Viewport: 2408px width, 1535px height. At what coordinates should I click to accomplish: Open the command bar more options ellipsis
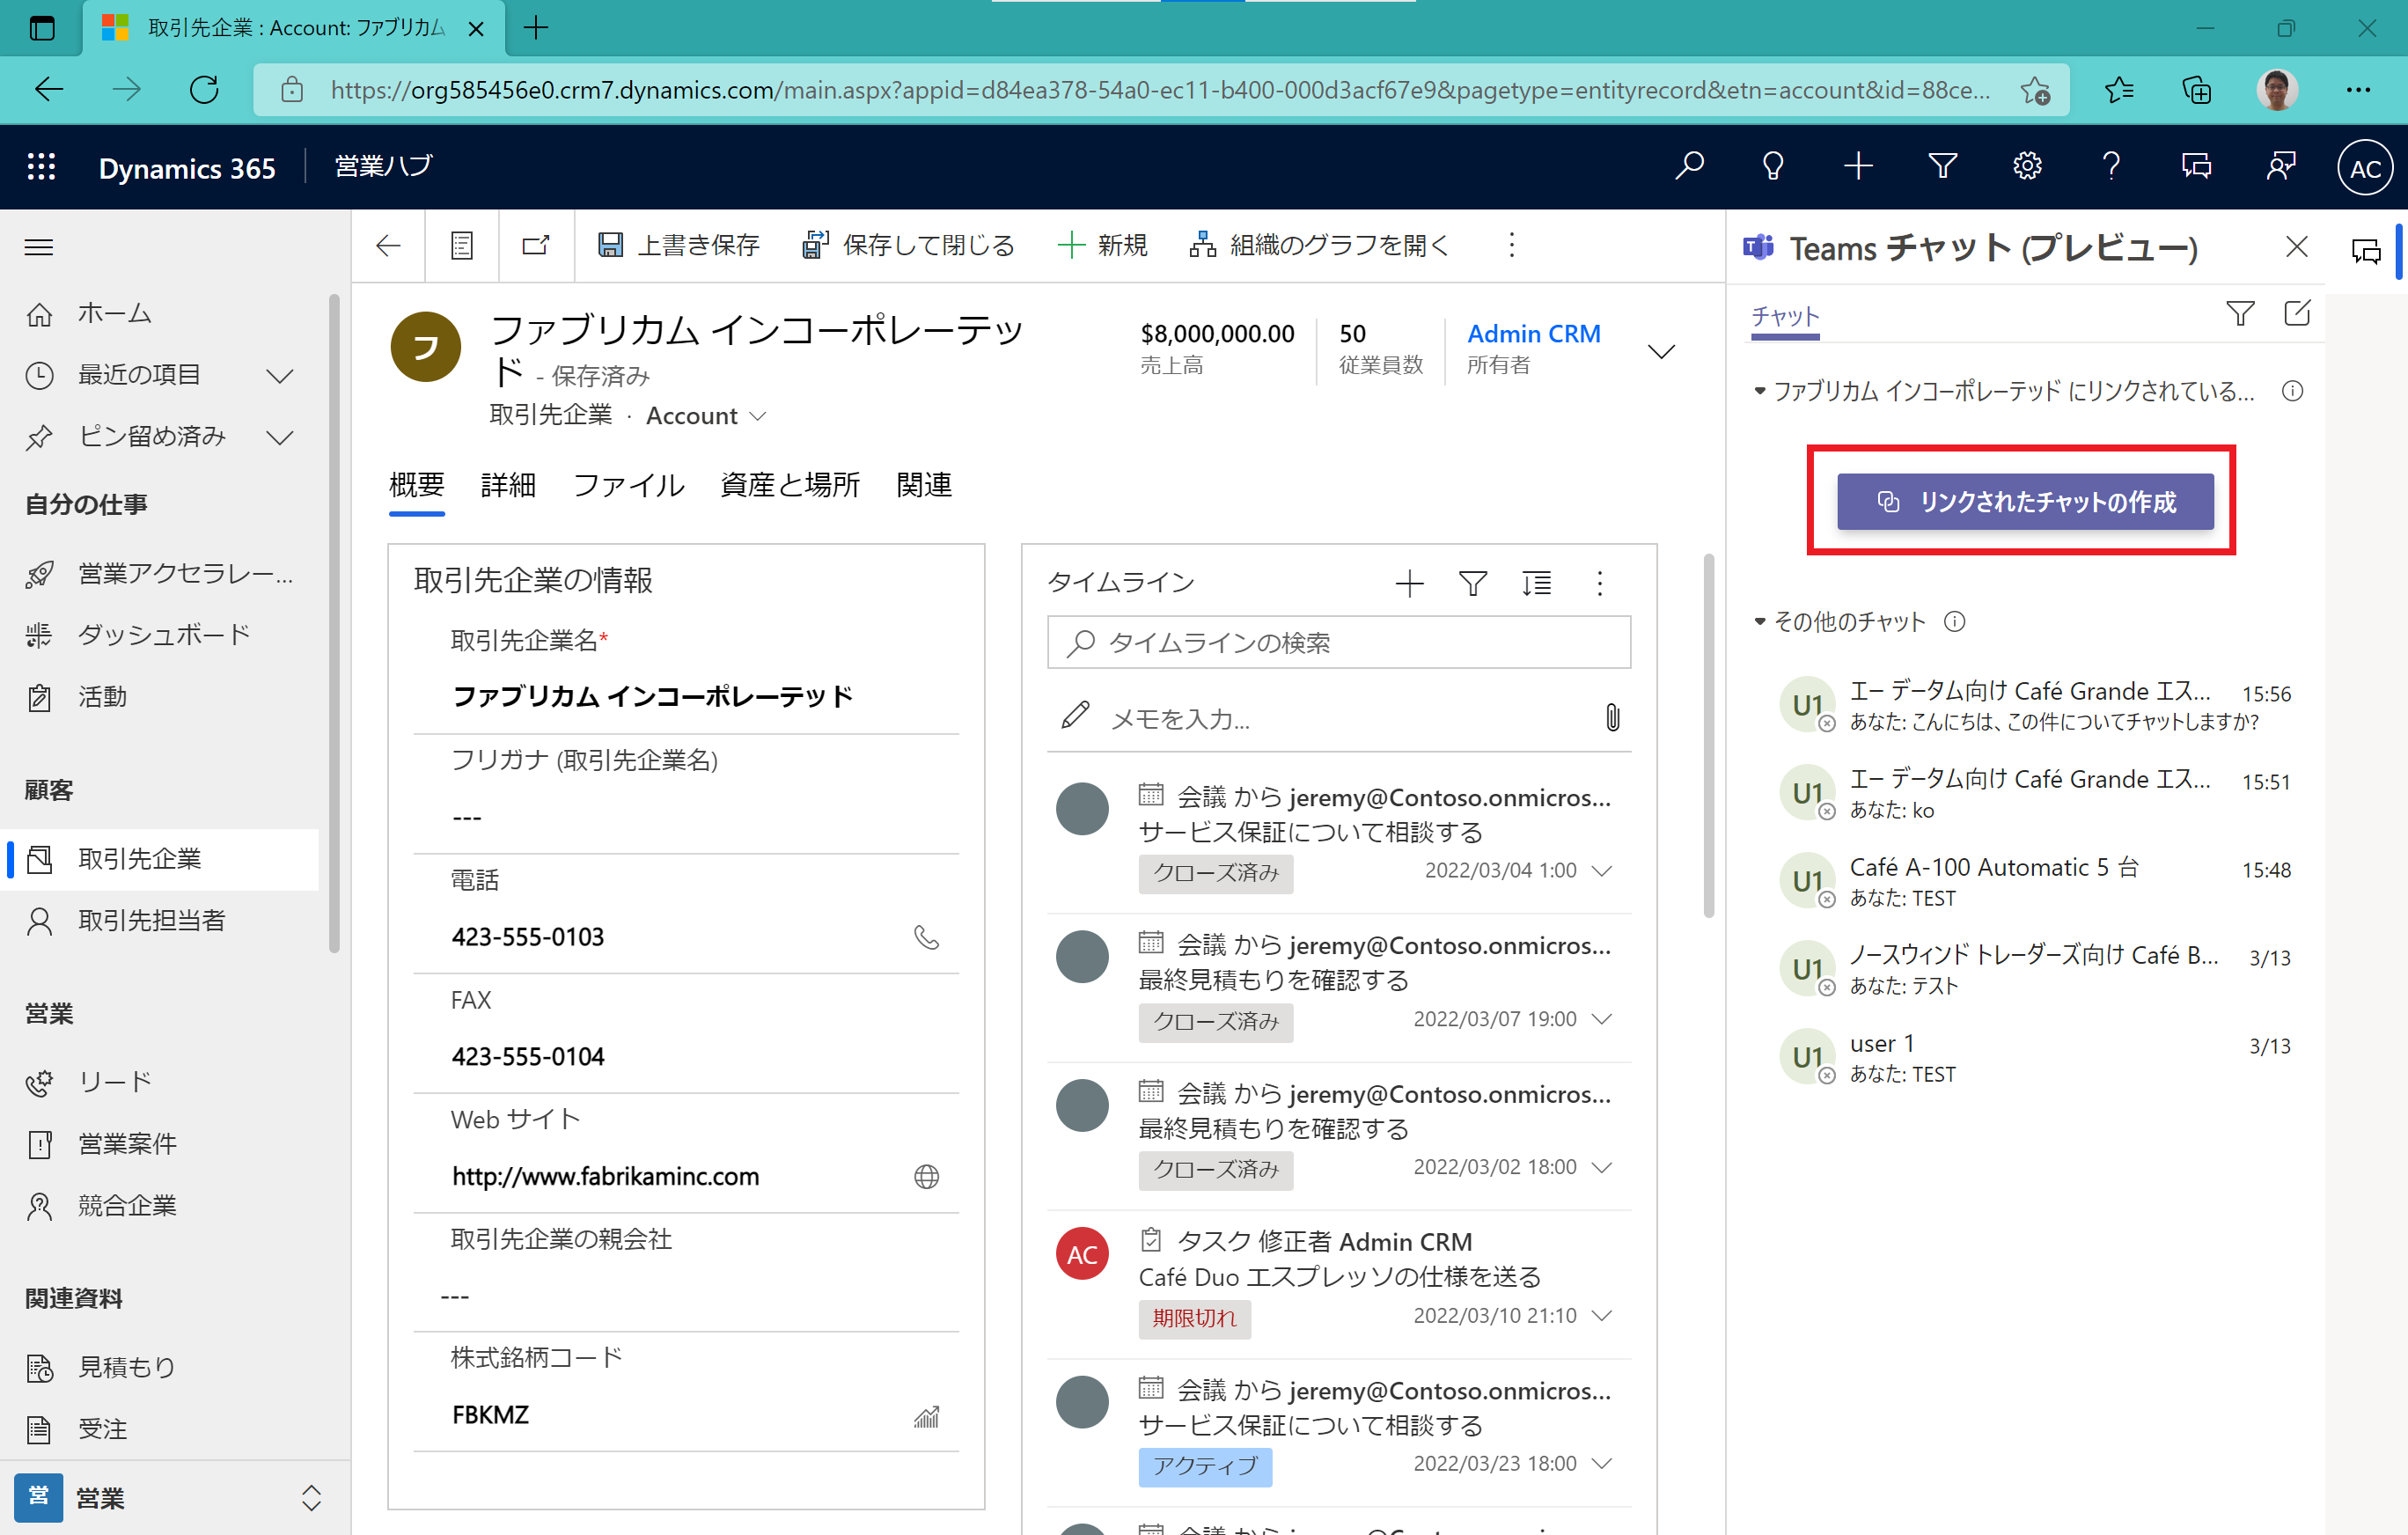point(1512,245)
